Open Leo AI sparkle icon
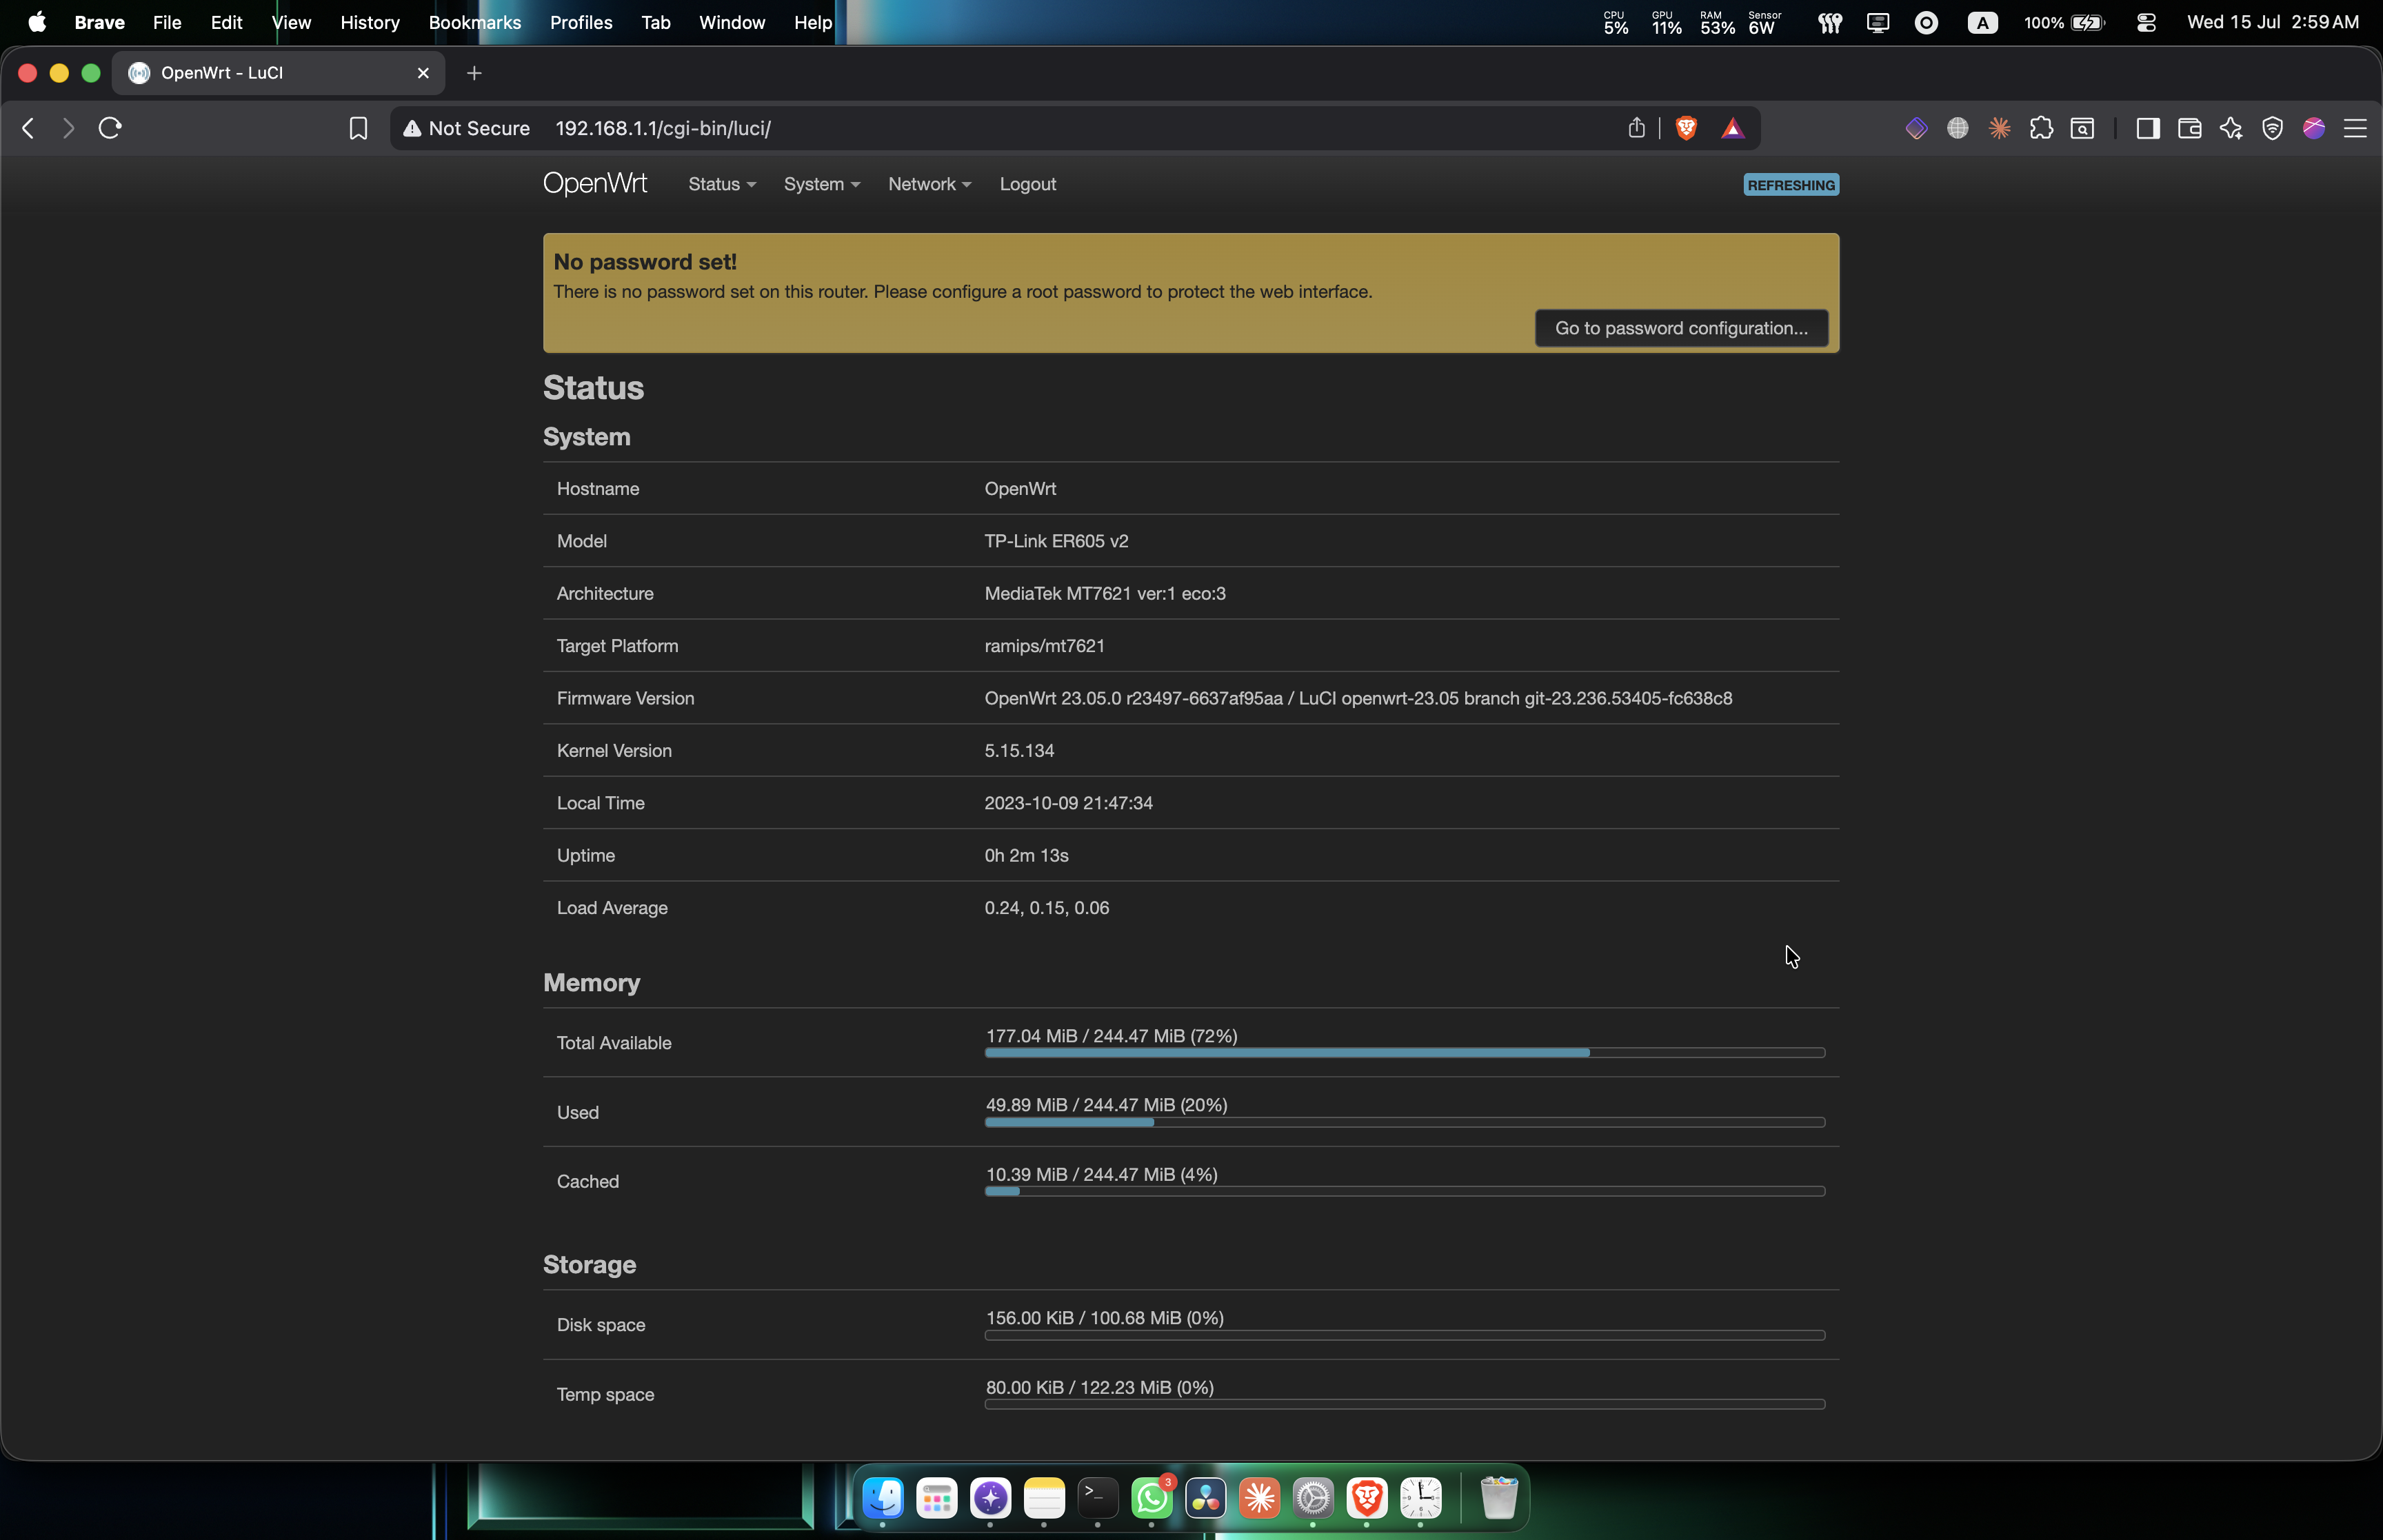This screenshot has width=2383, height=1540. [2231, 128]
